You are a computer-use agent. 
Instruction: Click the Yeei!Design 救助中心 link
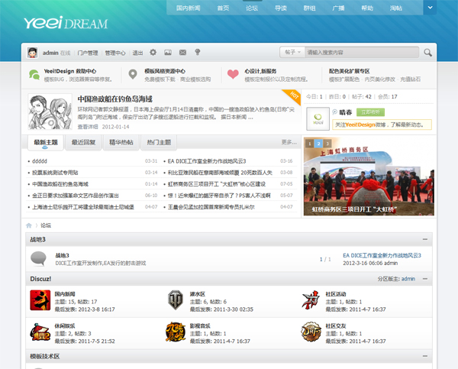[x=70, y=71]
